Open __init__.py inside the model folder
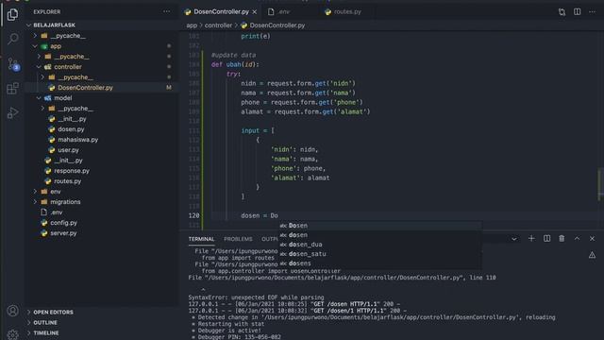604x340 pixels. (72, 119)
